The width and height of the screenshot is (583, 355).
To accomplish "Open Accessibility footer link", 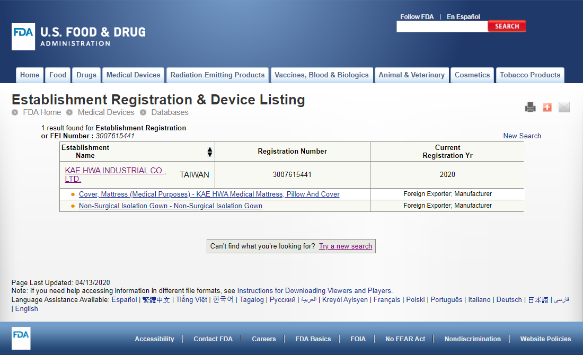I will coord(154,339).
